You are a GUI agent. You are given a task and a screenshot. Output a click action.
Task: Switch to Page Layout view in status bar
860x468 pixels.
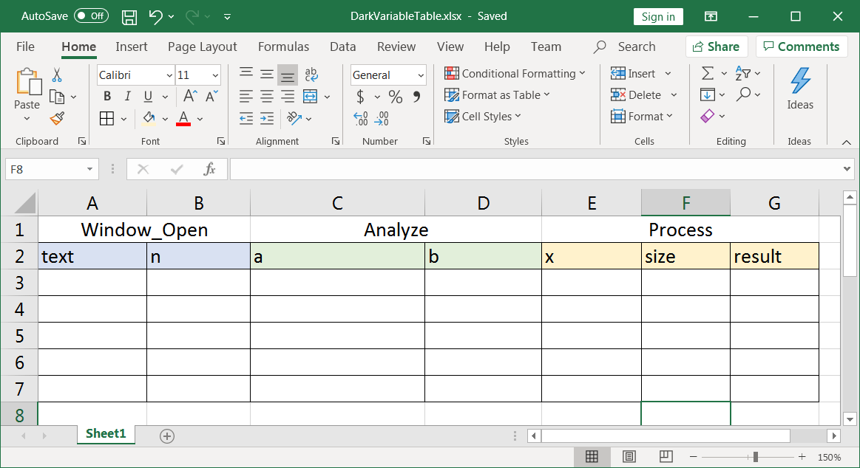point(629,456)
